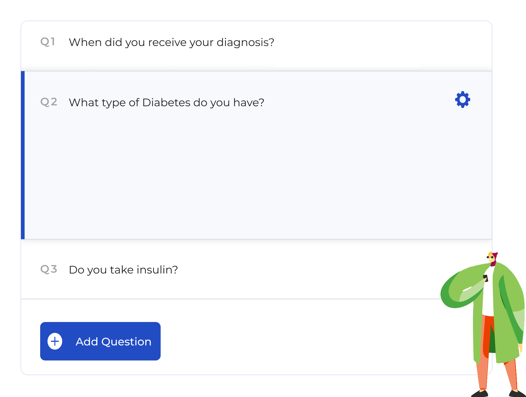Select the Q2 number label
526x397 pixels.
coord(49,102)
